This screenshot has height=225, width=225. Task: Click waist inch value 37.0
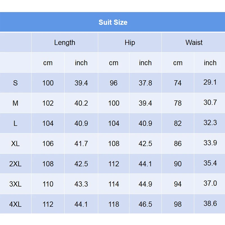coord(210,183)
